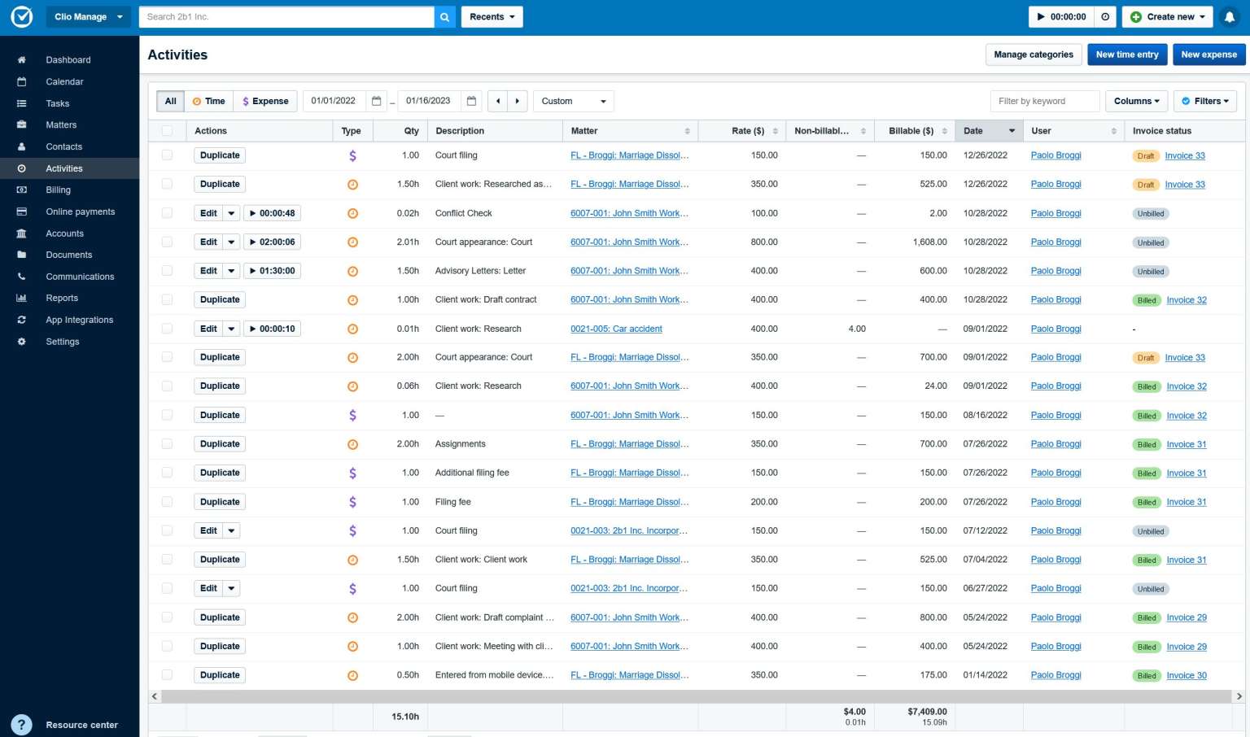
Task: Click the Filter by keyword input field
Action: click(x=1044, y=101)
